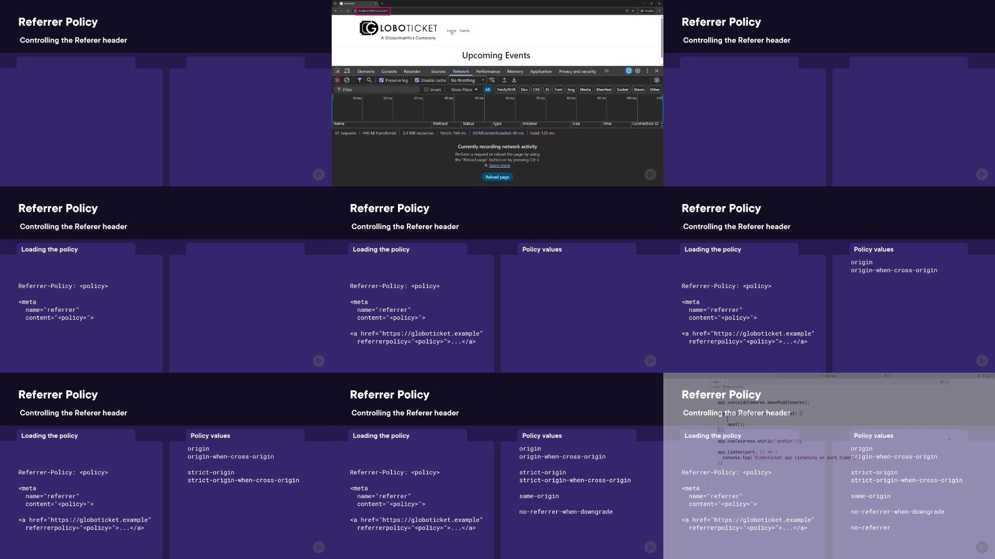Open the No throttling dropdown
995x559 pixels.
tap(467, 80)
